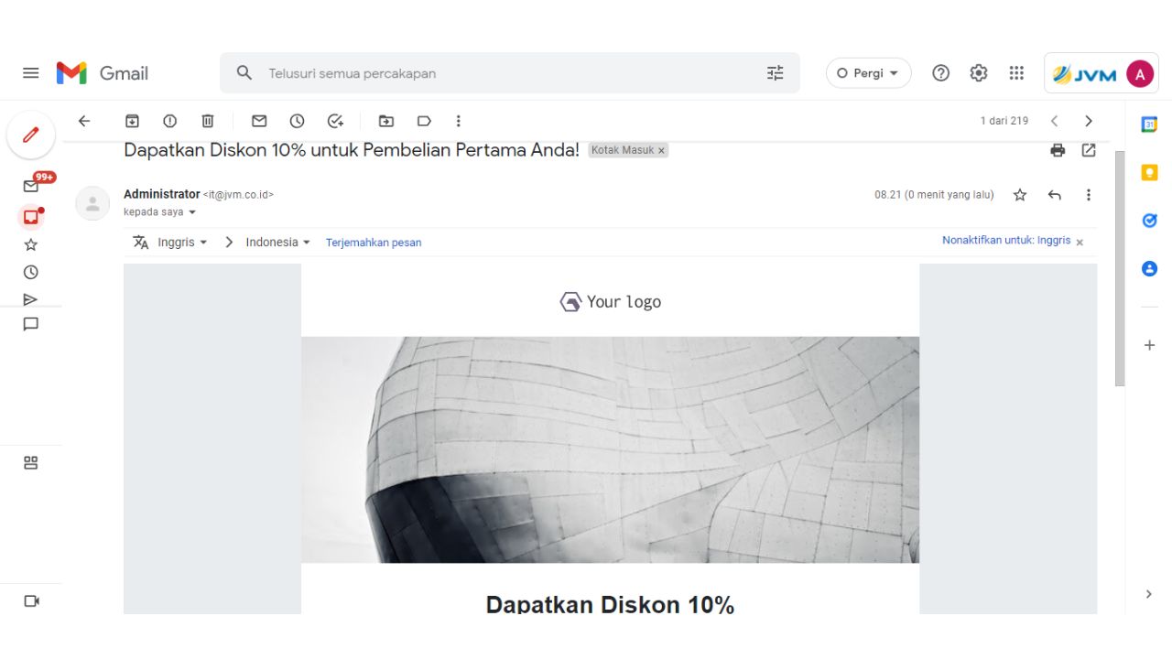Go back to the inbox arrow
Image resolution: width=1172 pixels, height=659 pixels.
click(84, 121)
